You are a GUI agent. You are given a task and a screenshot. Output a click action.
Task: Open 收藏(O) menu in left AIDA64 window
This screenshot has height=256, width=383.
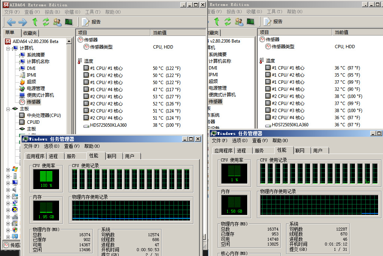tap(73, 12)
